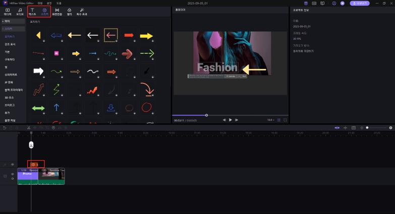Open the 오디오 (Audio) panel
Image resolution: width=395 pixels, height=214 pixels.
[19, 11]
